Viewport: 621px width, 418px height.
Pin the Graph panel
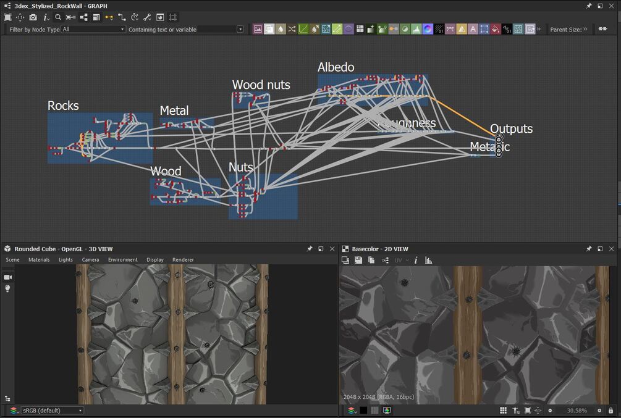pos(589,6)
